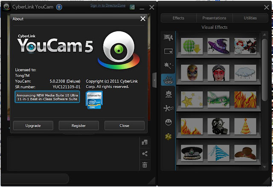Click the Upgrade button in About dialog
This screenshot has height=187, width=273.
click(x=33, y=125)
